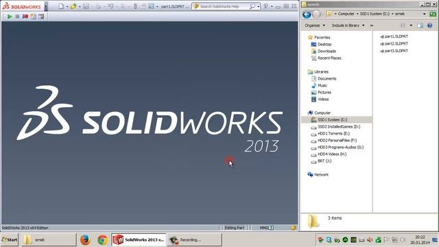Click the Options icon in SolidWorks toolbar
Image resolution: width=439 pixels, height=247 pixels.
151,6
